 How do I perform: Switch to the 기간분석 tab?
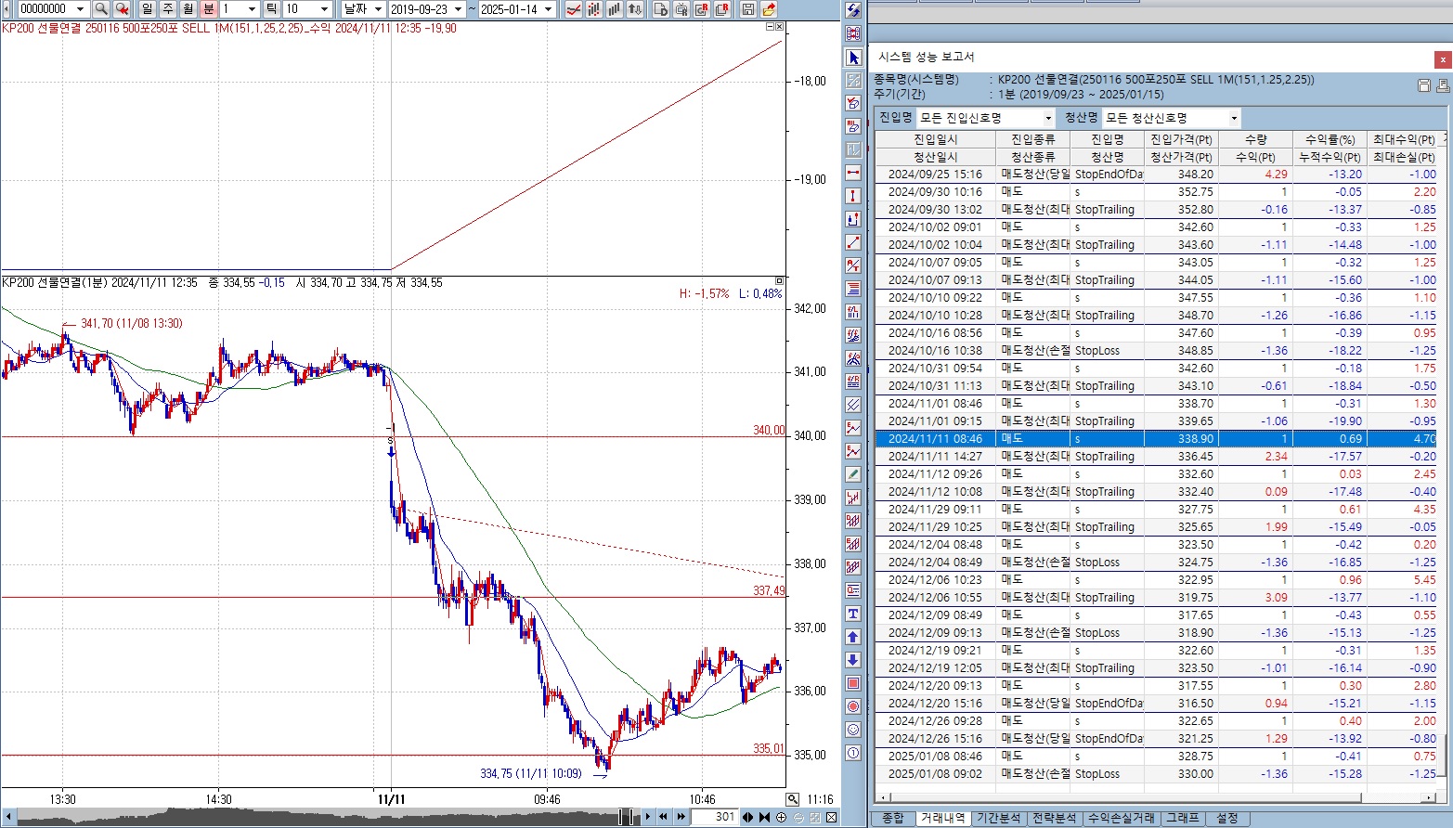[x=998, y=818]
